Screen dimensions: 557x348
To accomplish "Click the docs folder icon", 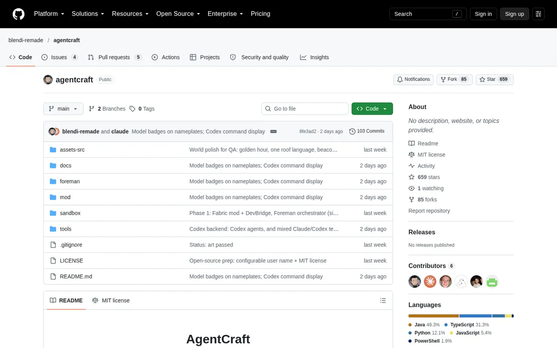I will pyautogui.click(x=52, y=166).
